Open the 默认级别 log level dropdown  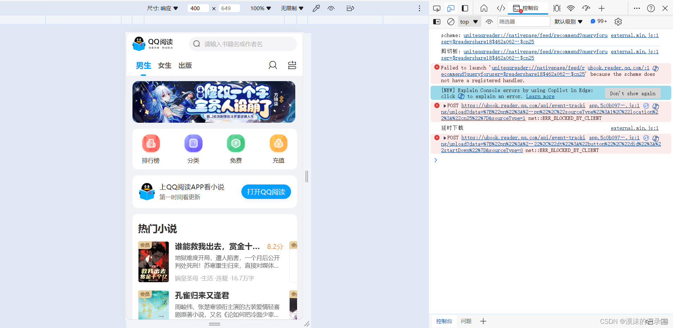[x=568, y=22]
